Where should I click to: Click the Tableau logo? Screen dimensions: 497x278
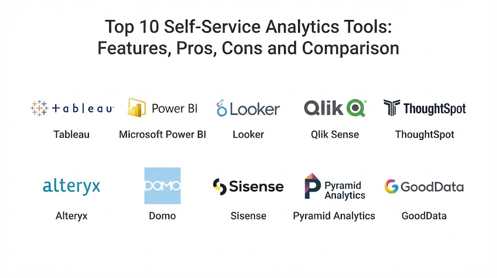pyautogui.click(x=72, y=108)
